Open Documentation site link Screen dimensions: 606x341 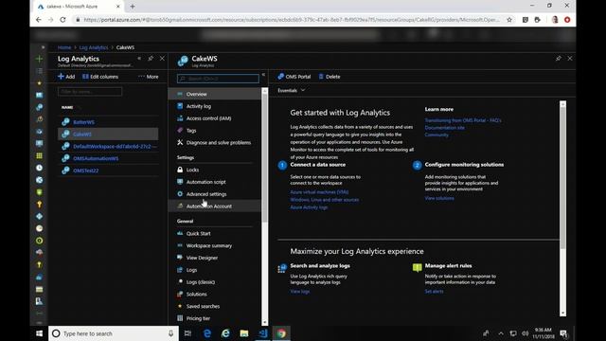444,128
